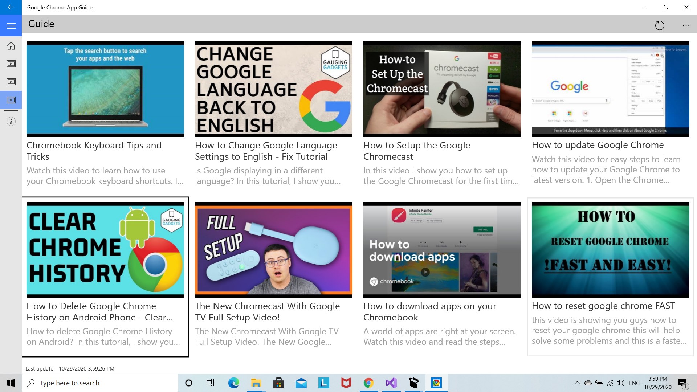The width and height of the screenshot is (697, 392).
Task: Open How to update Google Chrome title
Action: coord(598,145)
